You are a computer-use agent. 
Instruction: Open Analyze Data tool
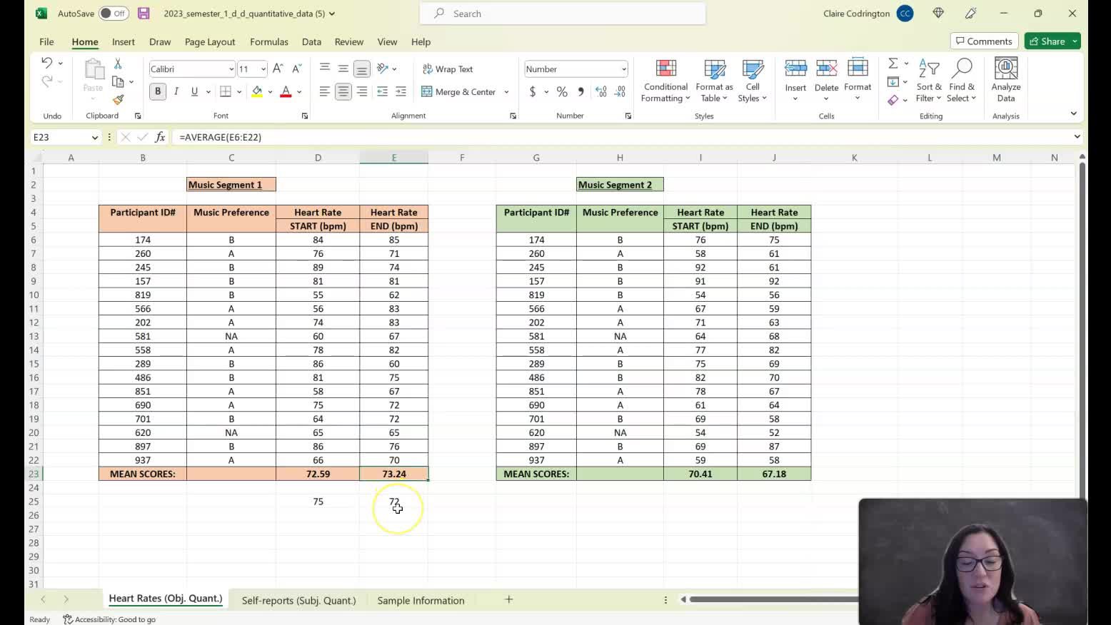1005,80
